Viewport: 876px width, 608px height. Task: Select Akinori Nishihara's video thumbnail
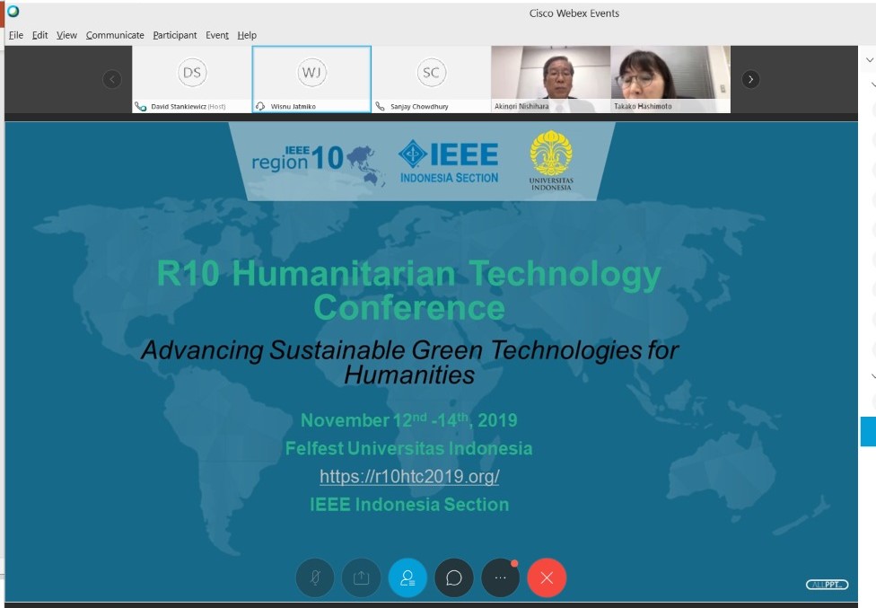(x=551, y=79)
